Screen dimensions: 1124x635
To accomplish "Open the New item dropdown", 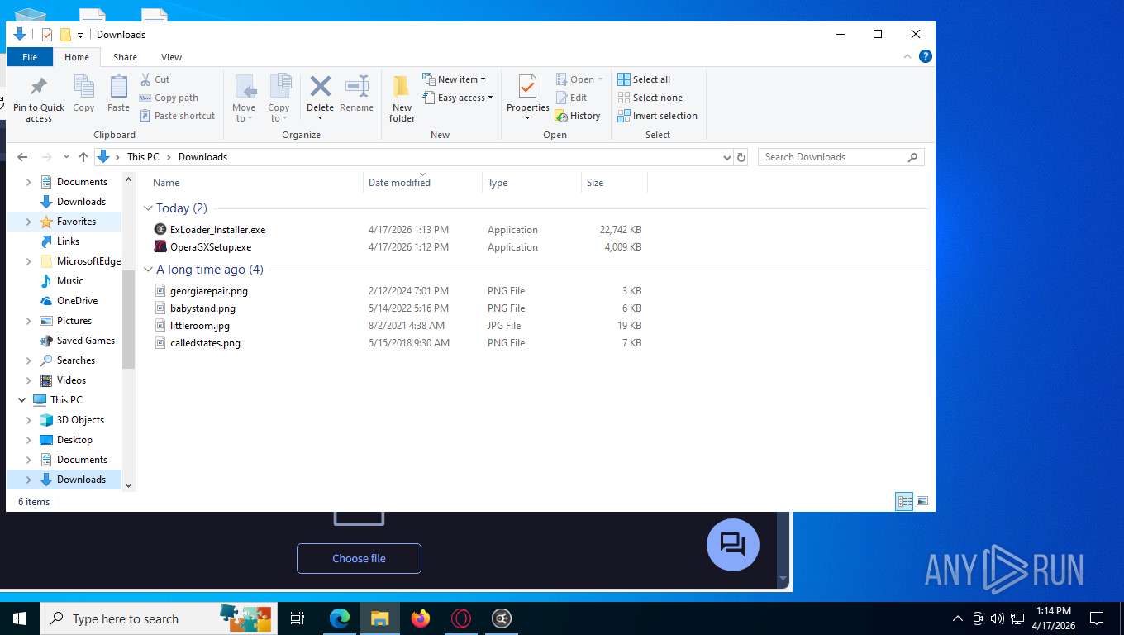I will (x=454, y=79).
